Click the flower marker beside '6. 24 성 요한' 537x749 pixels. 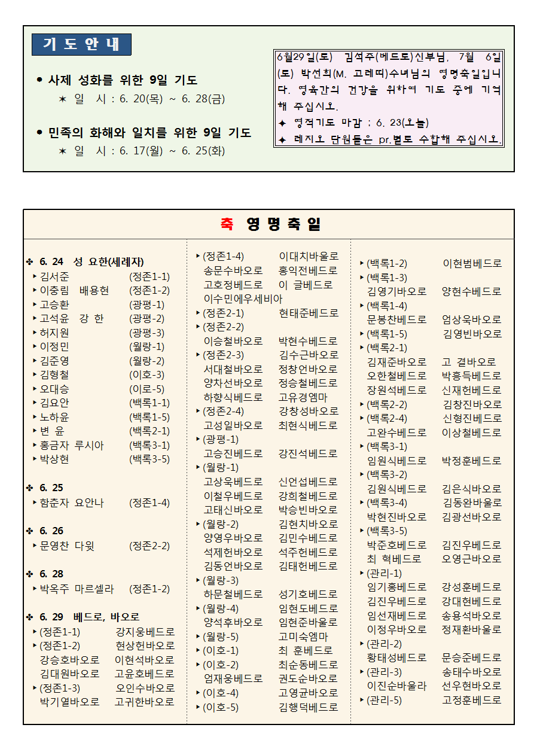point(29,262)
